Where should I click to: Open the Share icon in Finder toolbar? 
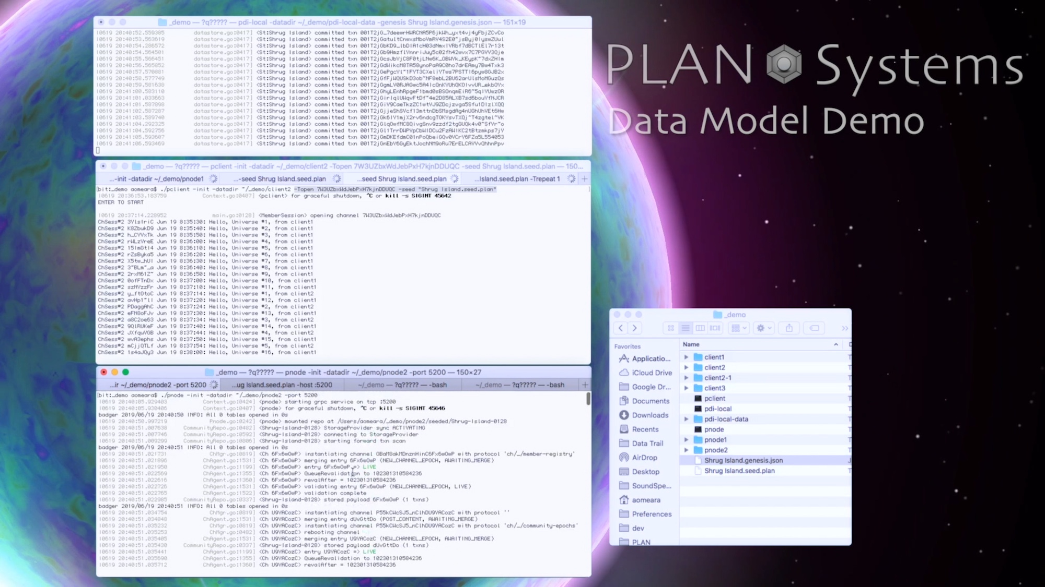(789, 328)
